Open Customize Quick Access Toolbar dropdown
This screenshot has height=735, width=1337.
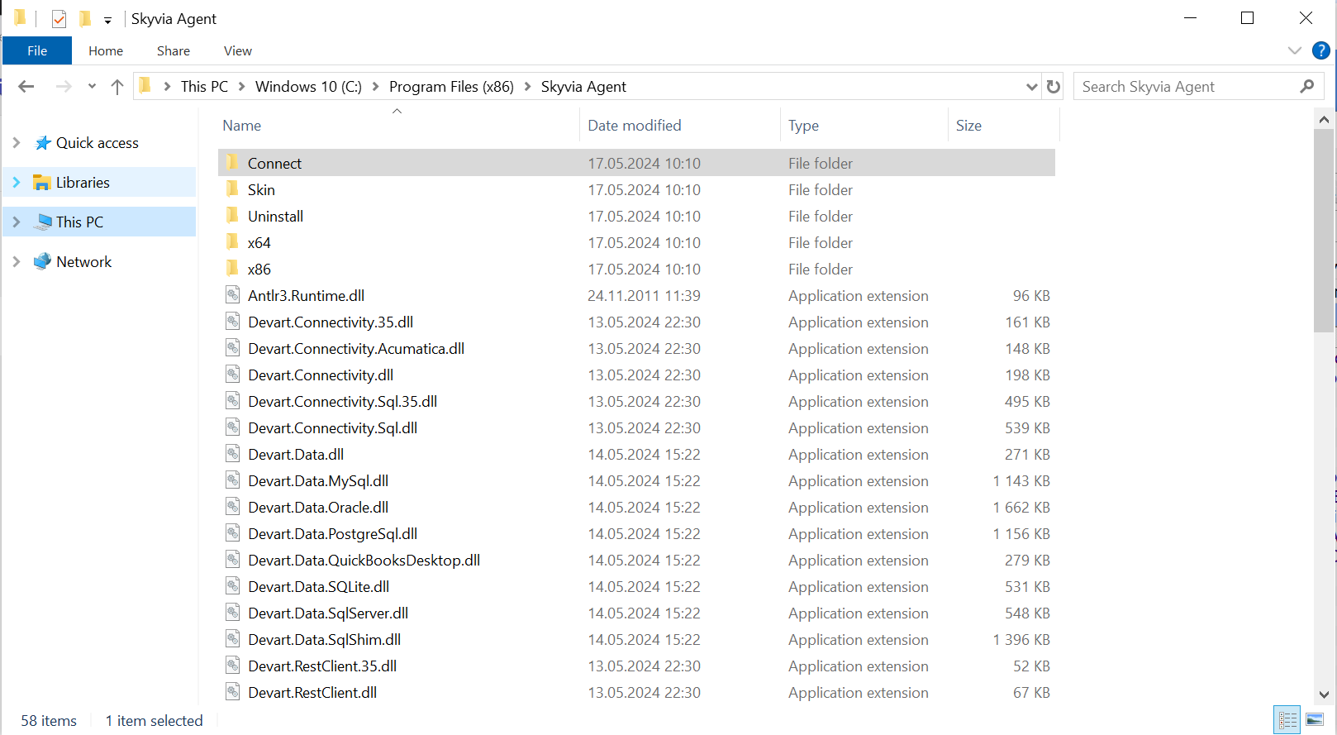[107, 20]
